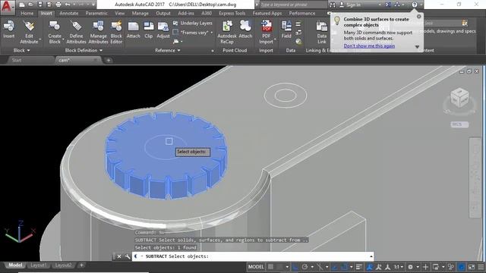
Task: Open Manage Attributes tool
Action: (x=98, y=32)
